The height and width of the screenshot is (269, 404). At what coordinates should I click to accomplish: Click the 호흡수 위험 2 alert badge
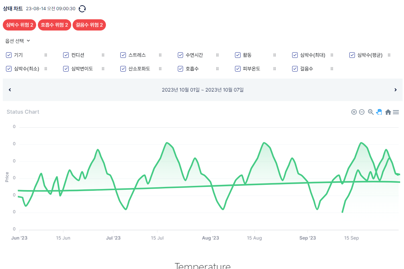(x=54, y=25)
